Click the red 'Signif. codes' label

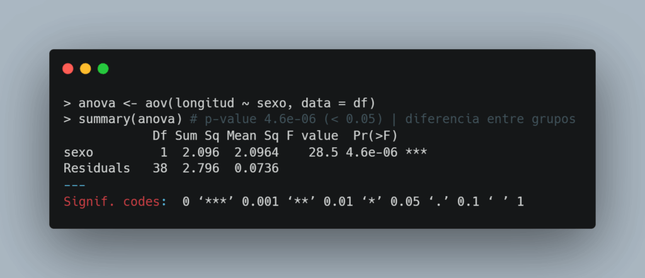pyautogui.click(x=112, y=202)
